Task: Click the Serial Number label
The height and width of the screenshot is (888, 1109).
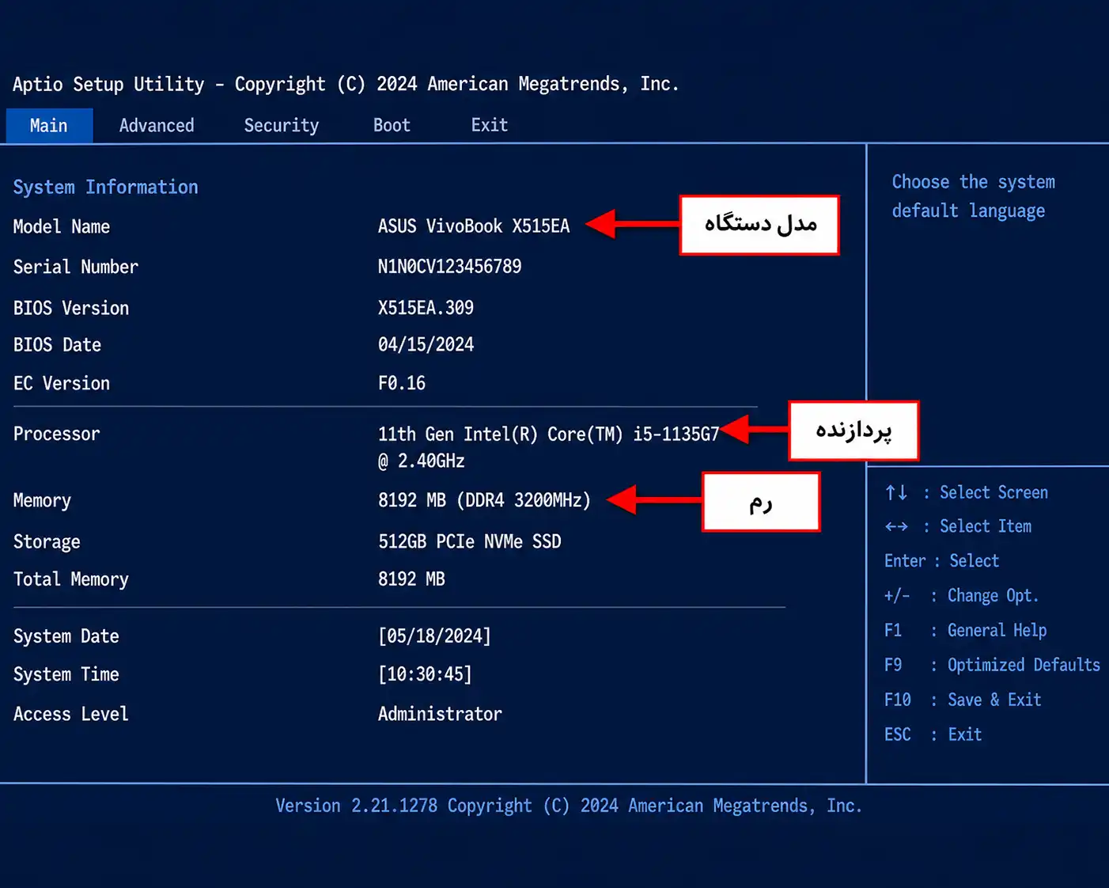Action: pos(76,267)
